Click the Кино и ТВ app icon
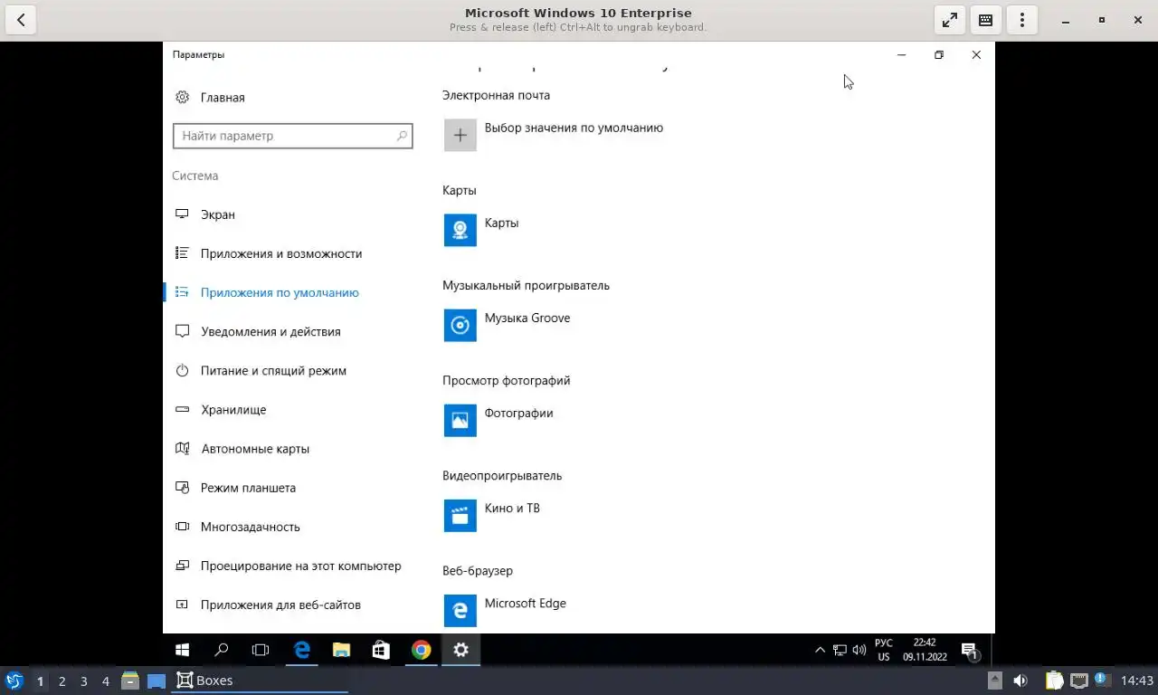The image size is (1158, 695). click(460, 515)
